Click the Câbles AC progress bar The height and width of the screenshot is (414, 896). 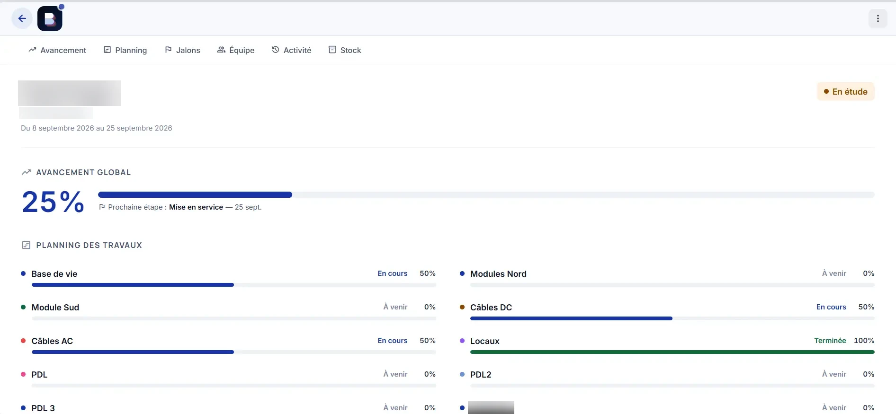tap(233, 352)
